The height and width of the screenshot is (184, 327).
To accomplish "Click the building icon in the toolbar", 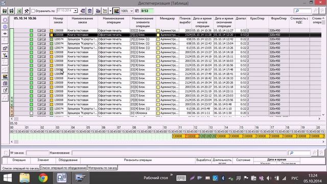I will coord(90,11).
